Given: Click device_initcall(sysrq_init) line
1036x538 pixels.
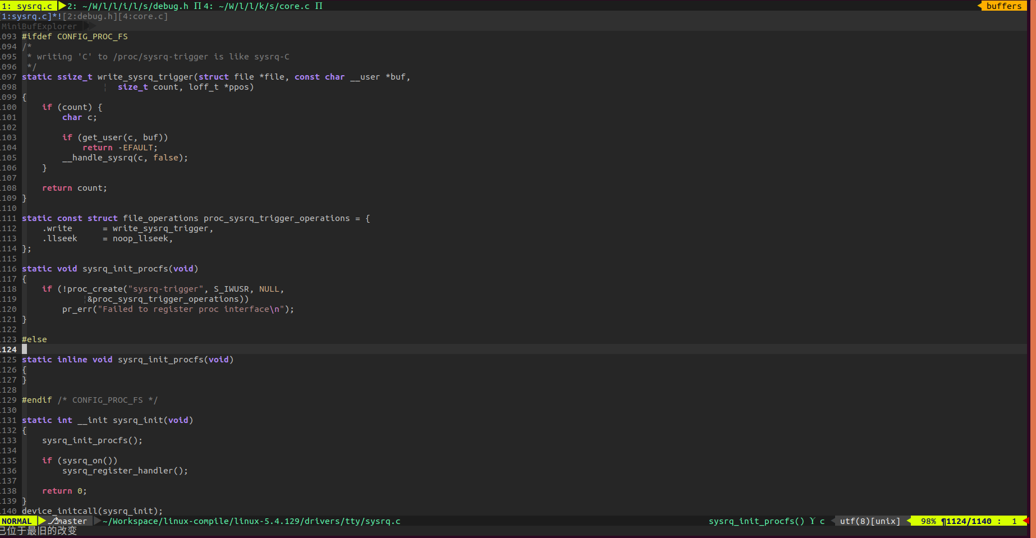Looking at the screenshot, I should (x=92, y=511).
